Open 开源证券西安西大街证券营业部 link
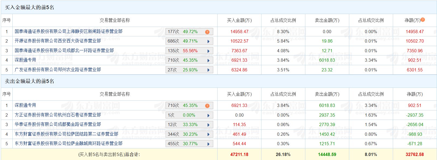 click(x=58, y=41)
